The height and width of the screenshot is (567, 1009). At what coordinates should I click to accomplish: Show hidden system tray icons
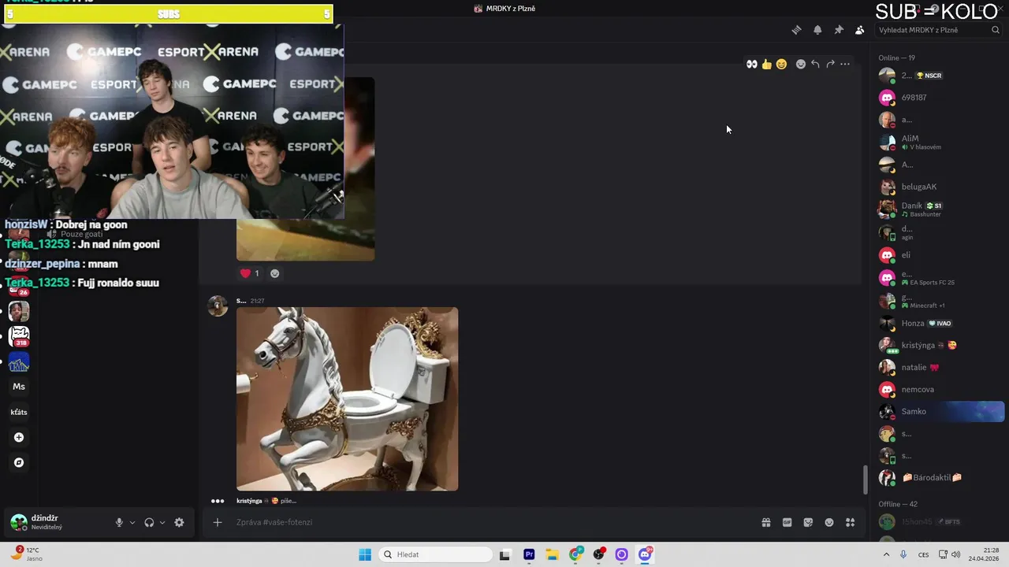886,554
